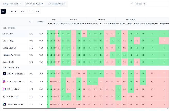Click Gemini-3-Pro-Preview ACC value 92.0
Viewport: 170px width, 111px height.
click(31, 55)
